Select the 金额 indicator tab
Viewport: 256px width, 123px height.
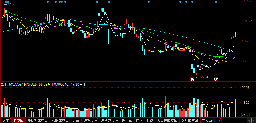tap(76, 120)
